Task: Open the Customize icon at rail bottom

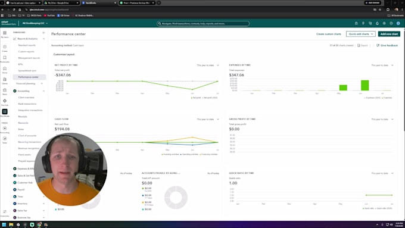Action: [x=5, y=213]
